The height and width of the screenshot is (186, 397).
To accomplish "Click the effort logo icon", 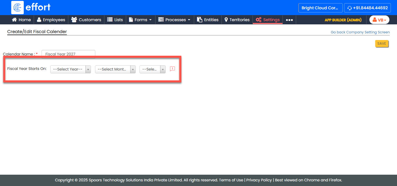I will pyautogui.click(x=17, y=8).
